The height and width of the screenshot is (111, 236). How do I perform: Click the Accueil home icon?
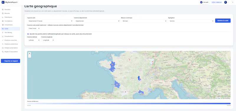pos(201,2)
